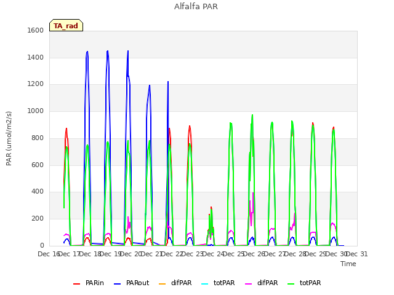Toggle the cyan-marked totPAR legend label
This screenshot has width=394, height=295.
pos(224,283)
